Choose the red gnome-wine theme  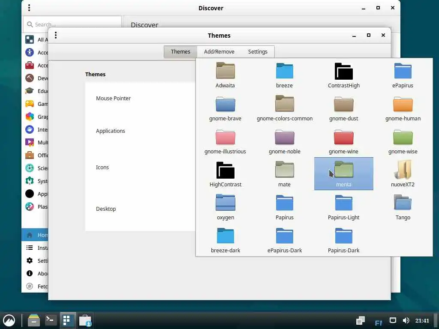(343, 141)
